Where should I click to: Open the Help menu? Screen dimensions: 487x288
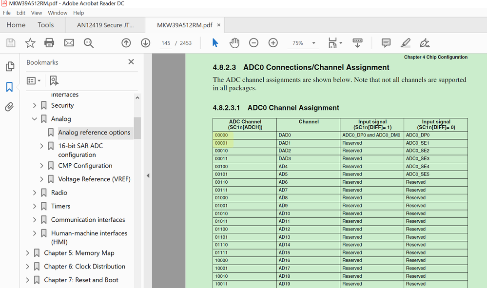78,13
